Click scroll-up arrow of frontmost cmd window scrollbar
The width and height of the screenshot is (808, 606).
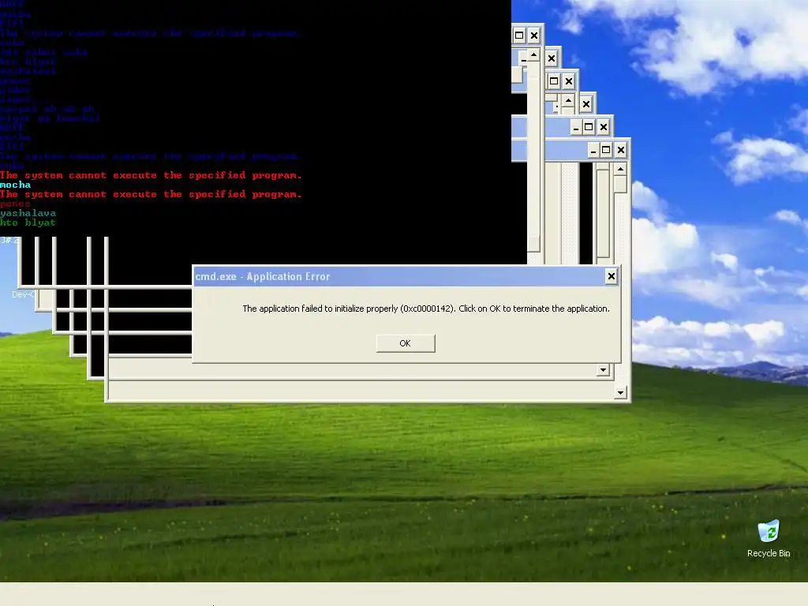pyautogui.click(x=620, y=169)
